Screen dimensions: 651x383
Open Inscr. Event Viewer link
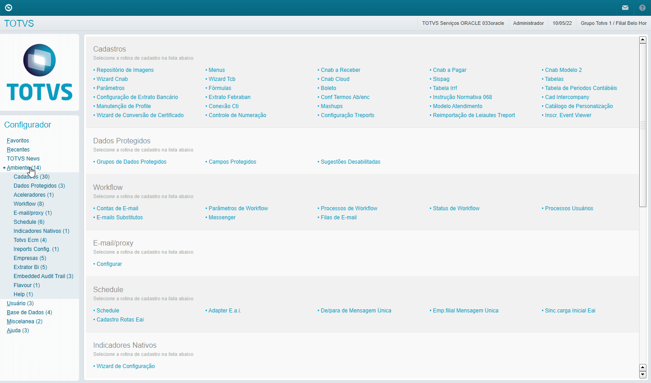(568, 115)
